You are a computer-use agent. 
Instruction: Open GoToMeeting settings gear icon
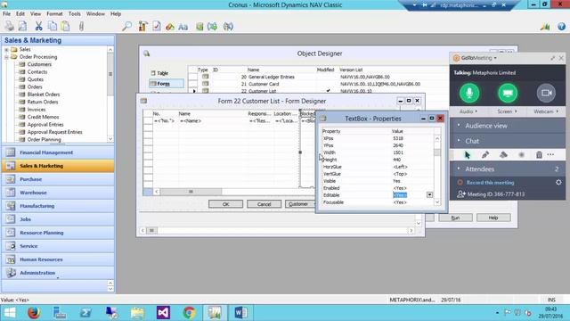[x=558, y=182]
